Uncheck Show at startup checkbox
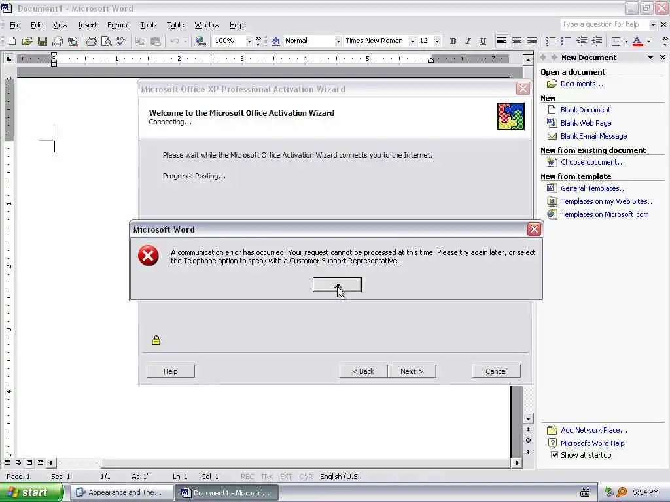 tap(554, 455)
